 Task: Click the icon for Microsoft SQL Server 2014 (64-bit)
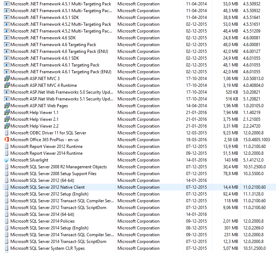[7, 214]
